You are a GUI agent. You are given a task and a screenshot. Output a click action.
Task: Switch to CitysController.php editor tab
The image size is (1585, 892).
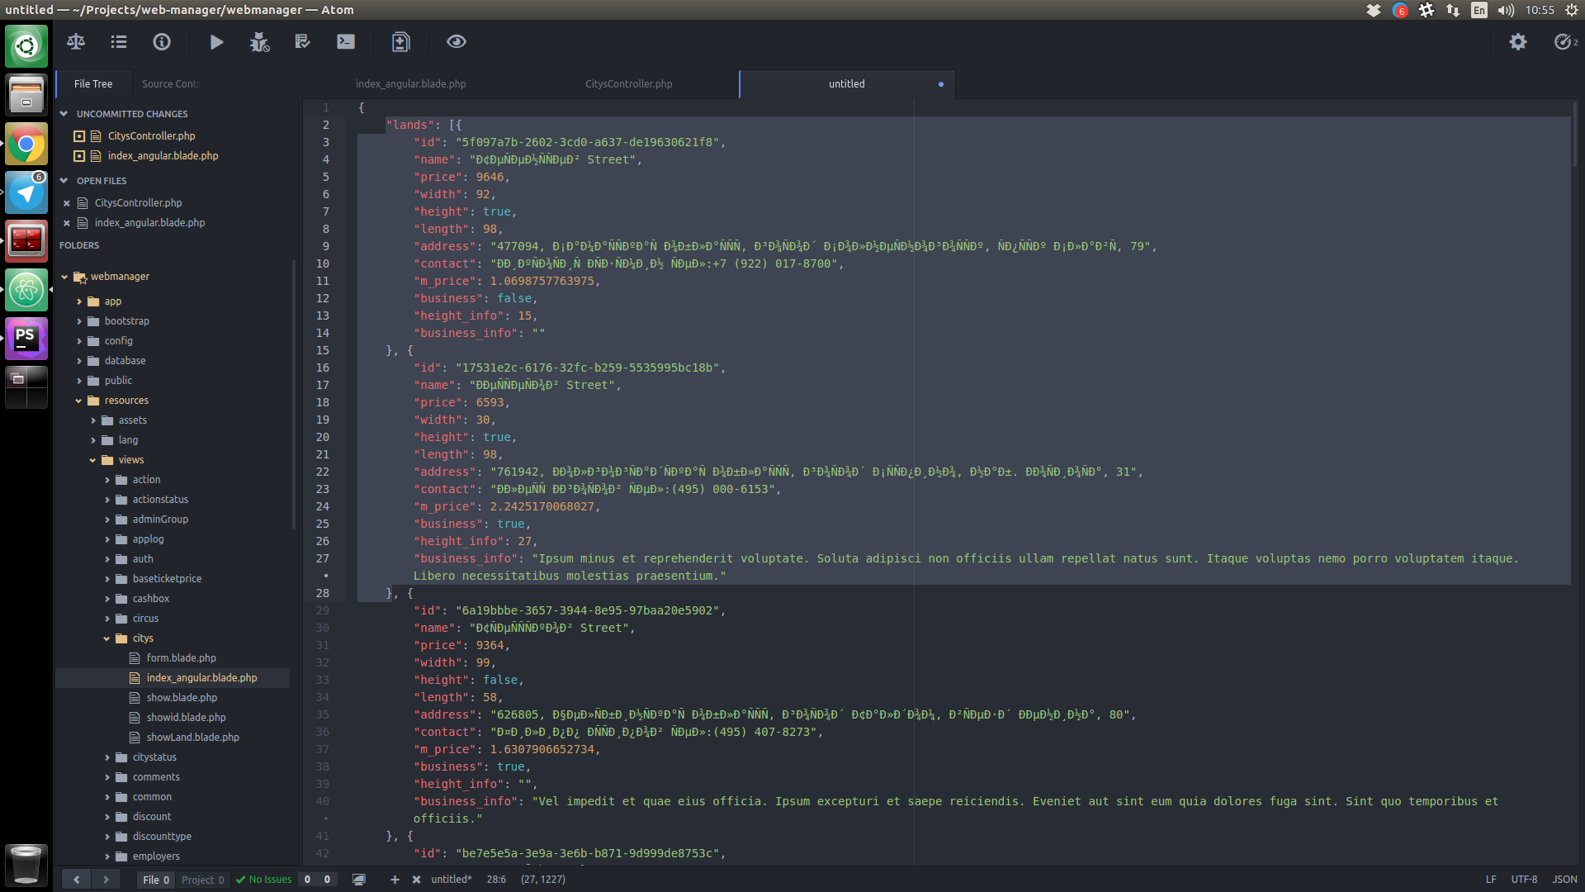point(628,84)
